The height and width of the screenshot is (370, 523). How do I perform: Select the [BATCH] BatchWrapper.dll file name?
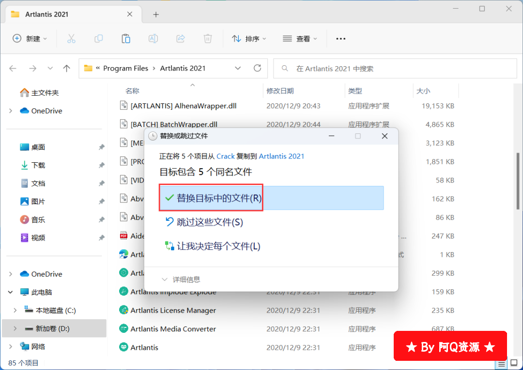pyautogui.click(x=174, y=125)
